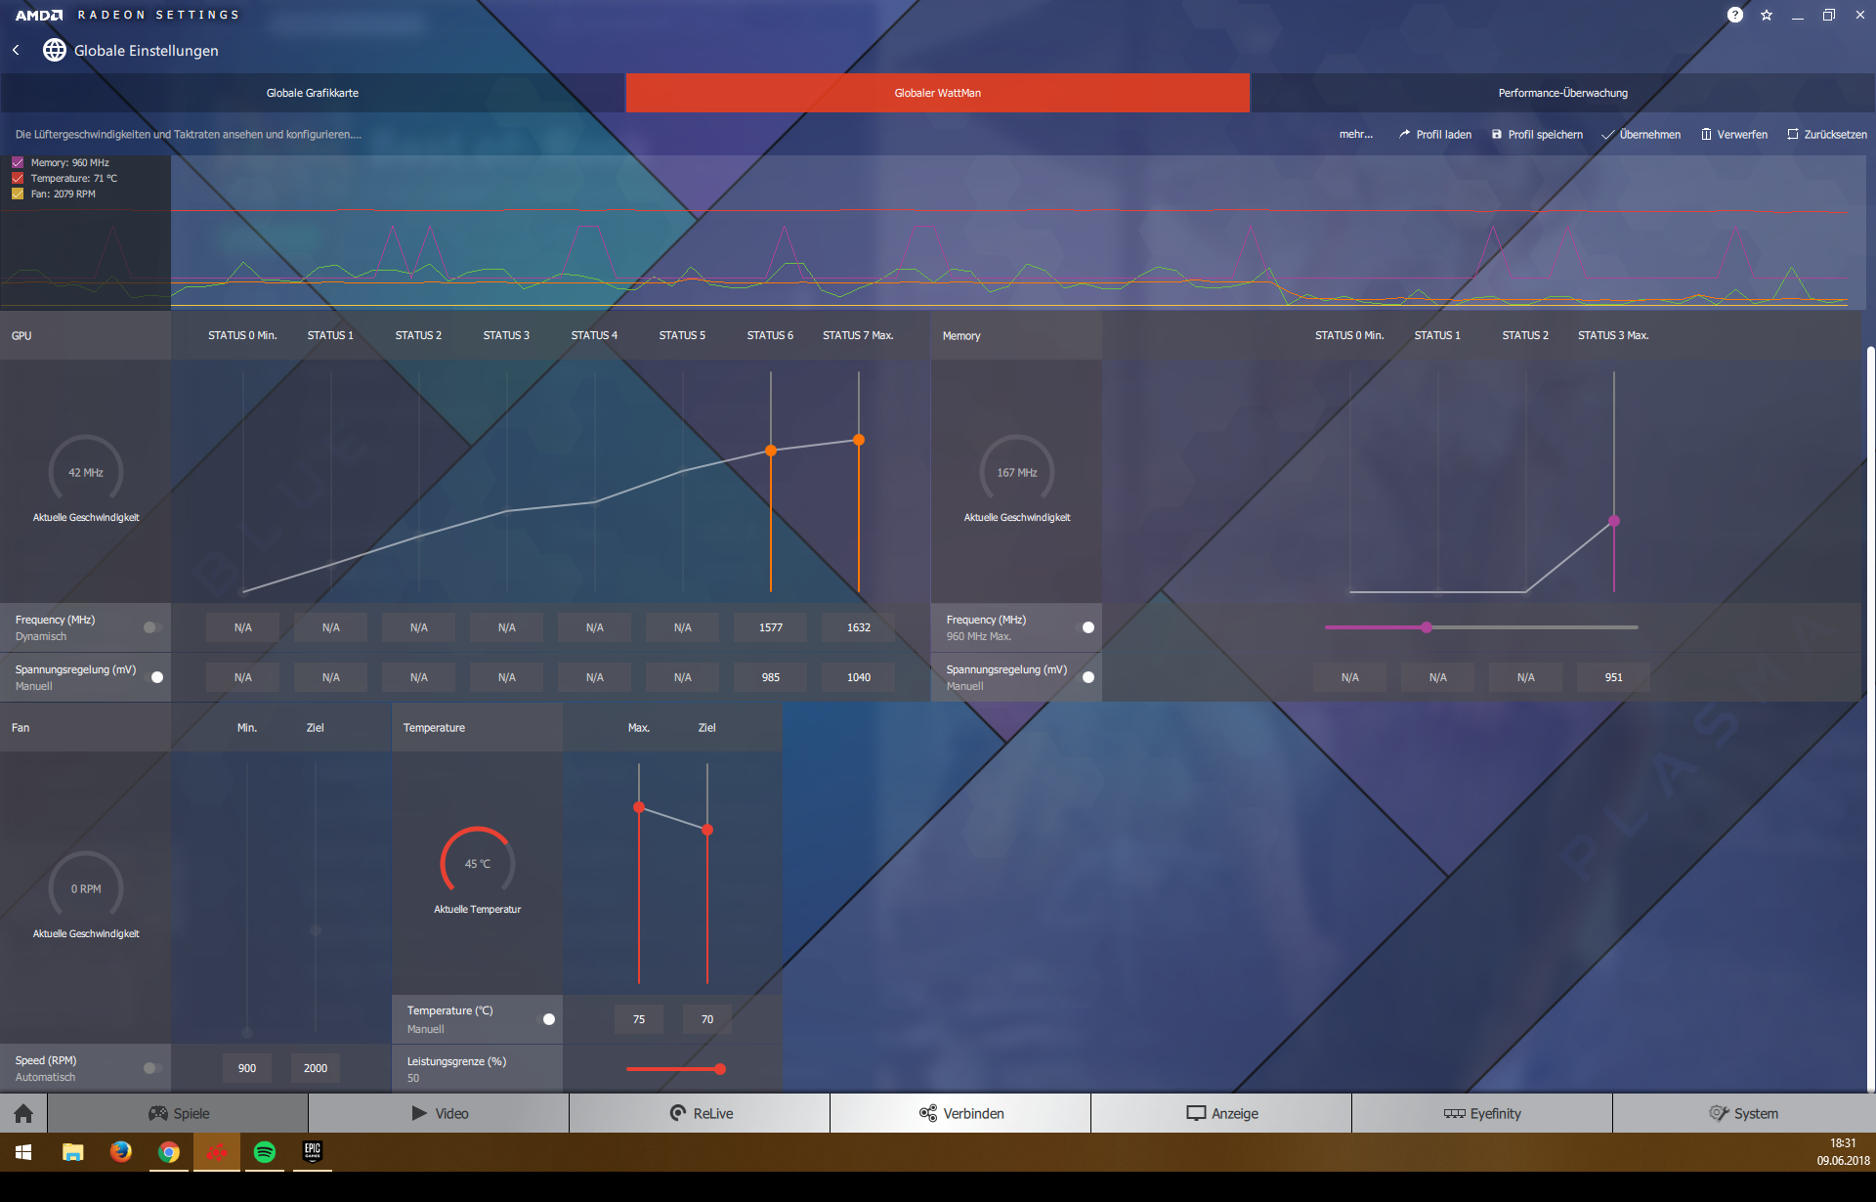Load a profile with Profil laden
1876x1202 pixels.
[1434, 135]
